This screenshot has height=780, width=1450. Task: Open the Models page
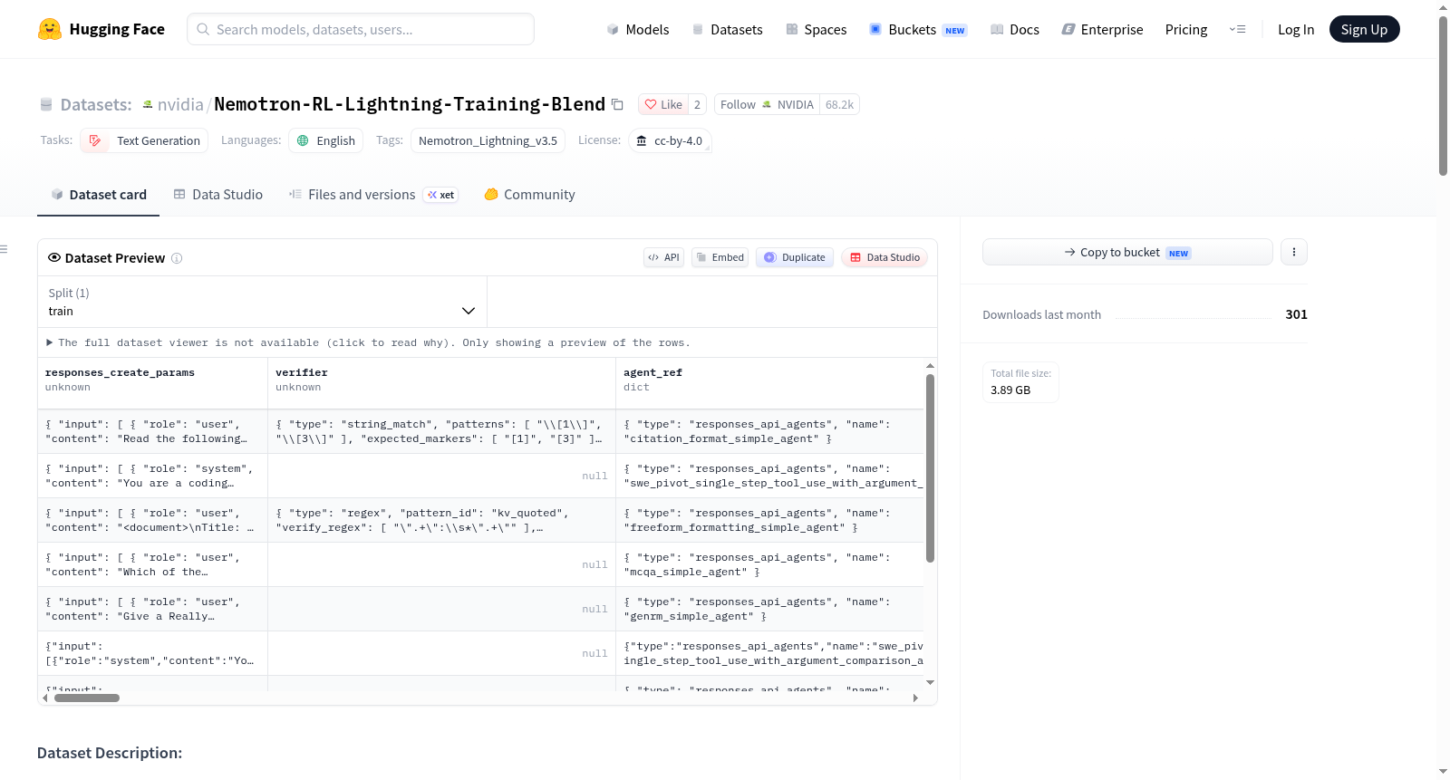coord(638,29)
